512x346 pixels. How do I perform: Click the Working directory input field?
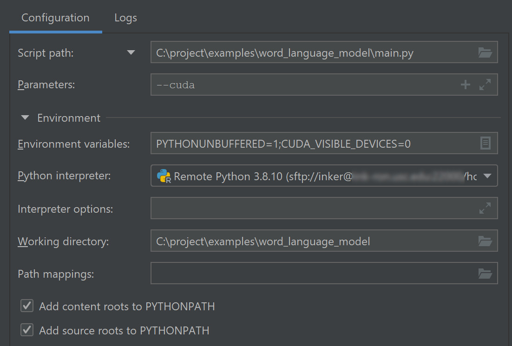(x=324, y=241)
